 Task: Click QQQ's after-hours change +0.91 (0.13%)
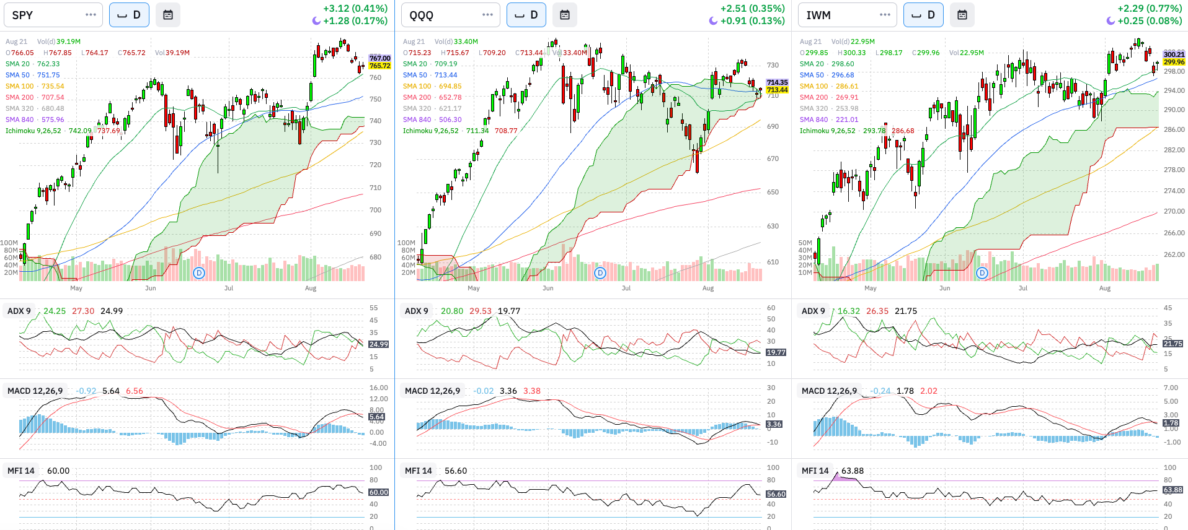(x=753, y=21)
